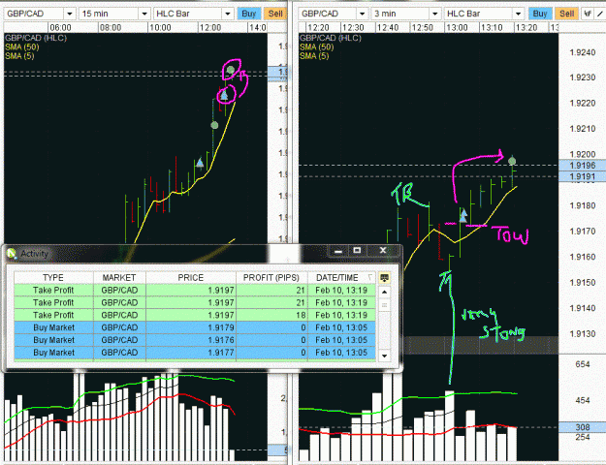606x465 pixels.
Task: Select the Buy Market row priced 1.9177
Action: pos(195,353)
